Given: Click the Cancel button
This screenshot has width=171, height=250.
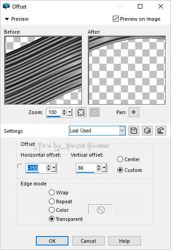Looking at the screenshot, I should pyautogui.click(x=88, y=241).
